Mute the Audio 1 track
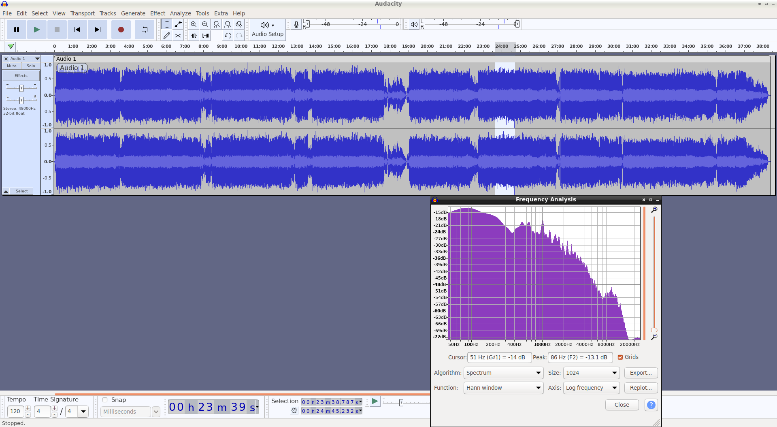The width and height of the screenshot is (777, 427). [12, 66]
